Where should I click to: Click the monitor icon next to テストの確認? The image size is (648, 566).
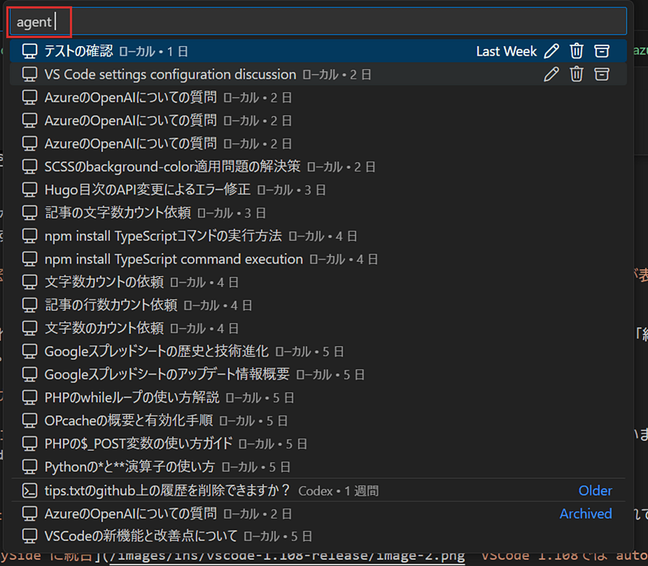point(29,51)
